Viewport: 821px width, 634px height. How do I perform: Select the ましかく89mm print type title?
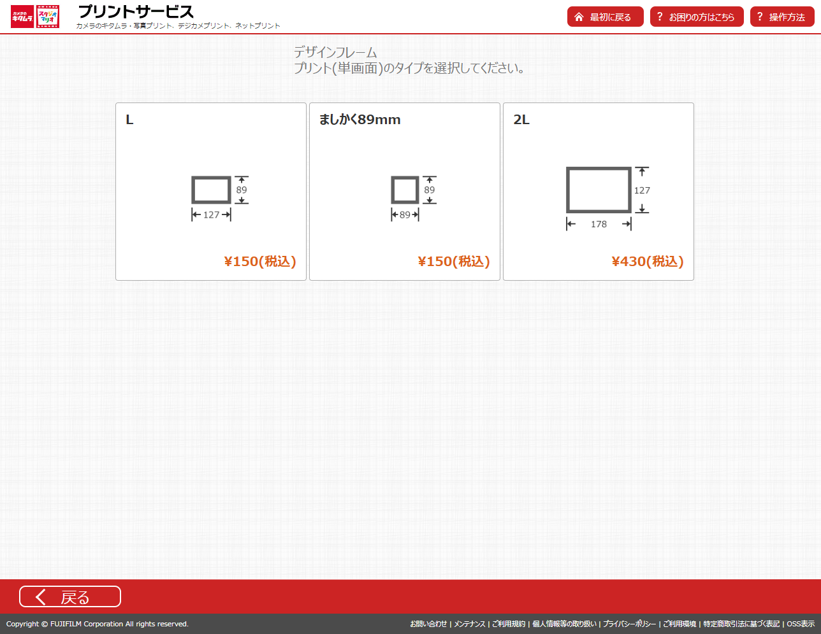[360, 120]
